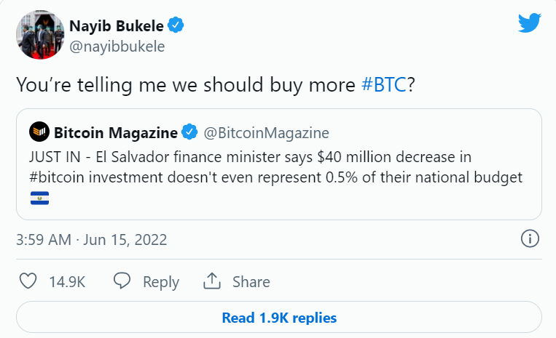Viewport: 556px width, 338px height.
Task: Click Bitcoin Magazine's verified badge
Action: 189,132
